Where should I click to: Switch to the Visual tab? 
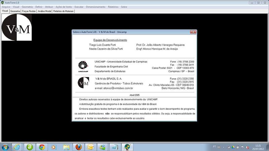5,11
